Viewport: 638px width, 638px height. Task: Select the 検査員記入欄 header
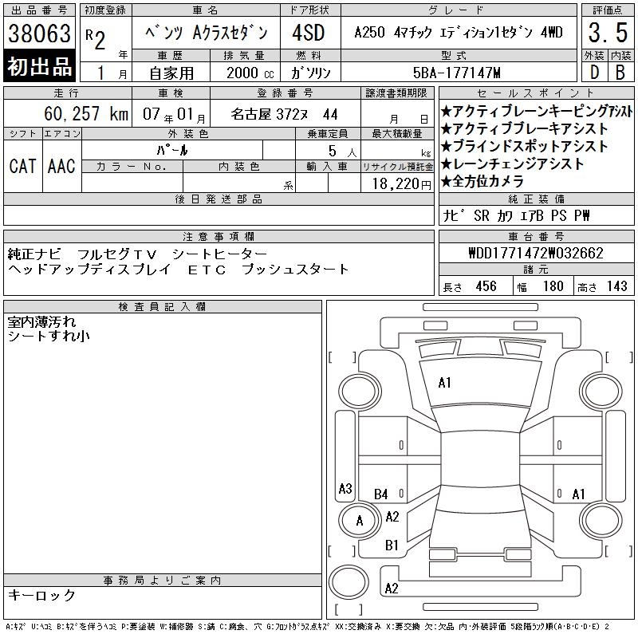tap(163, 307)
